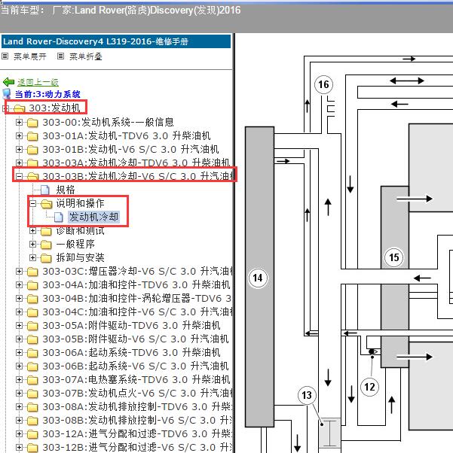Select 303-12B:进气分配和过滤-V6 S/C item
453x453 pixels.
[137, 448]
